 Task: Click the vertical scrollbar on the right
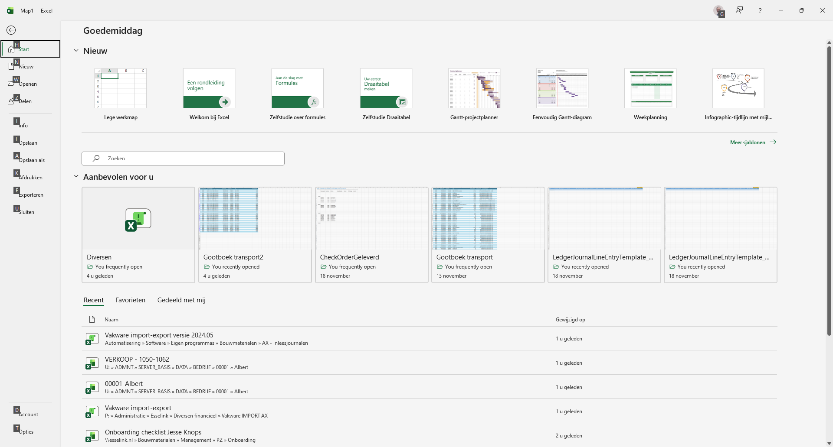click(829, 191)
